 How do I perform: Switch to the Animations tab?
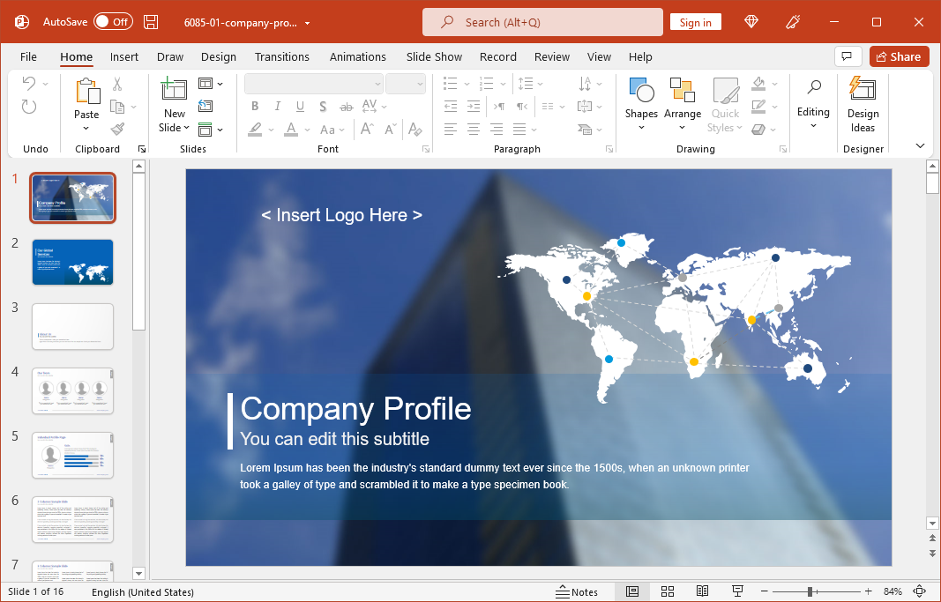358,56
